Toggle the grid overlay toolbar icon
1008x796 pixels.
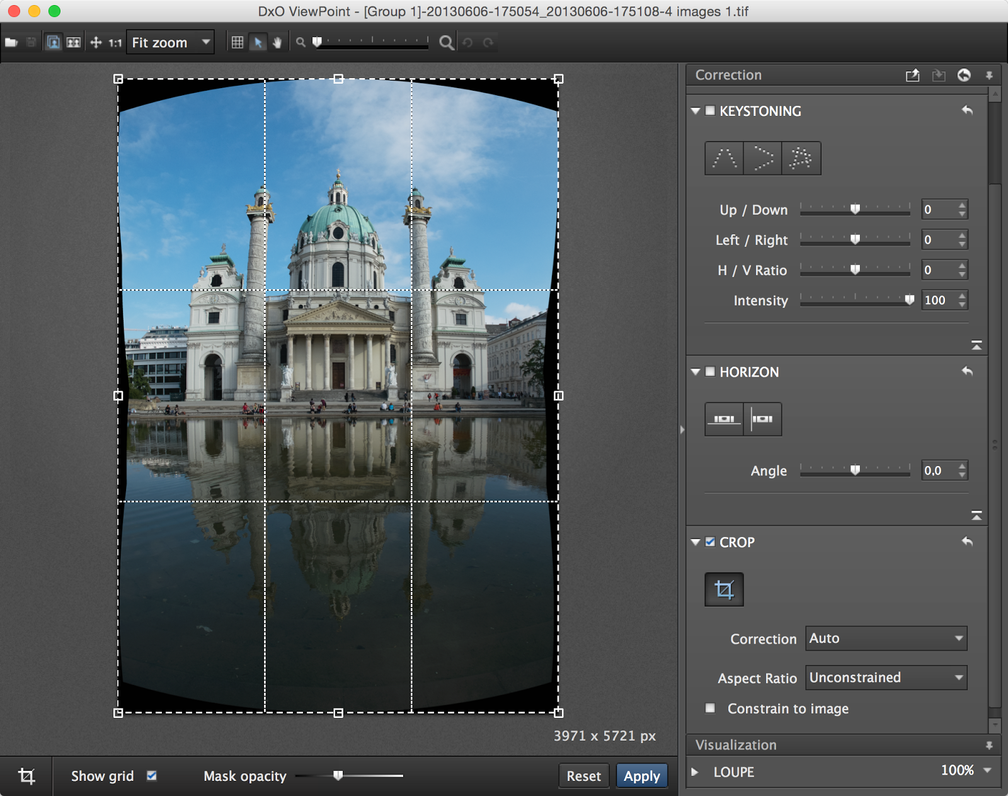[x=238, y=43]
